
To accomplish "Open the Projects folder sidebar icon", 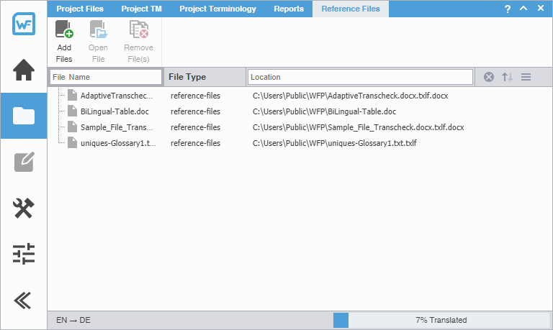I will pyautogui.click(x=24, y=116).
